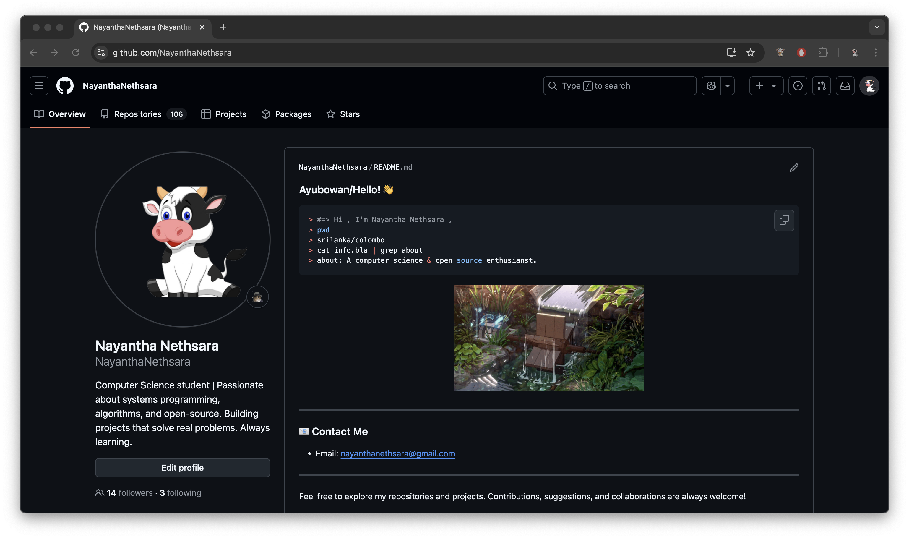
Task: Open the waterfall image in README
Action: (x=549, y=338)
